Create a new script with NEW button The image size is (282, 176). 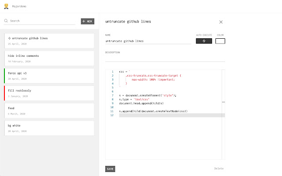coord(87,21)
